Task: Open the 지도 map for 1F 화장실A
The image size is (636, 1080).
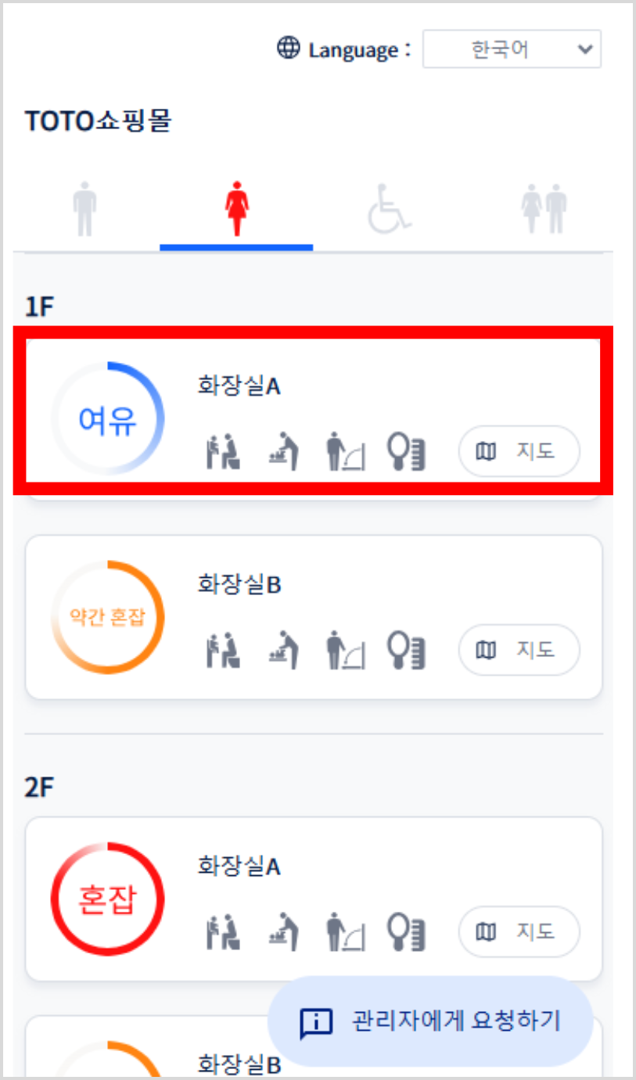Action: pyautogui.click(x=519, y=451)
